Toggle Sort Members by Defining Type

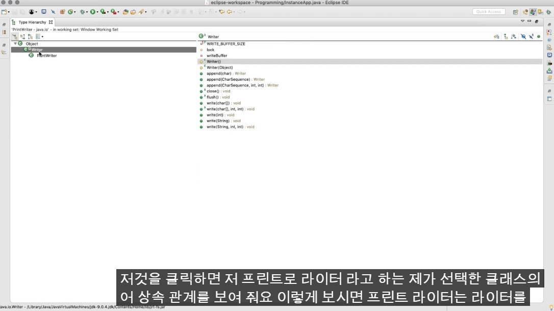(514, 36)
